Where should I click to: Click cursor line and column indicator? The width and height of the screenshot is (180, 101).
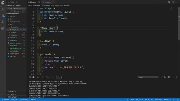point(130,100)
